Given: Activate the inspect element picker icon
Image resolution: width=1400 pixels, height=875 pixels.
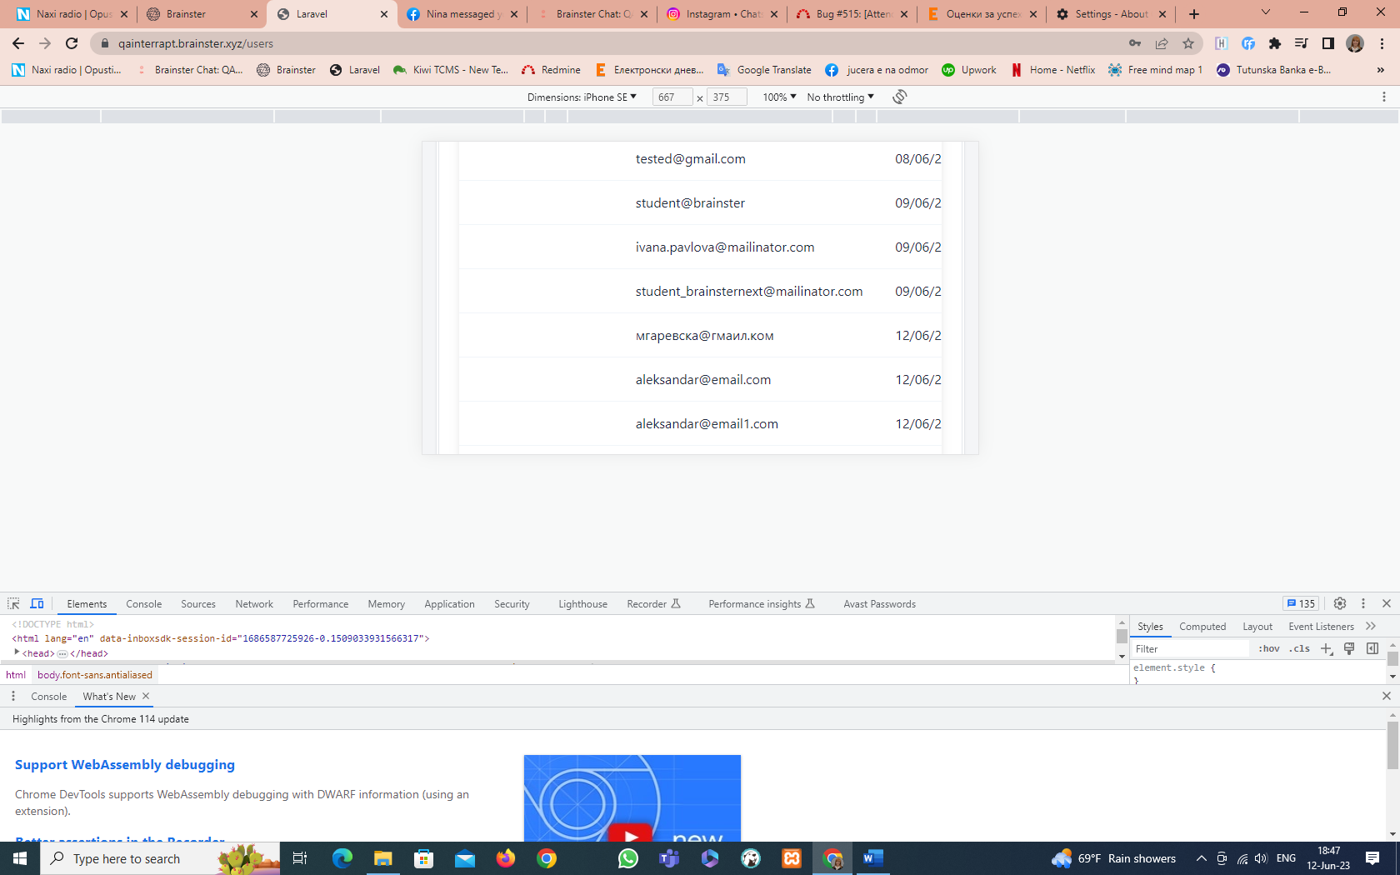Looking at the screenshot, I should click(13, 604).
